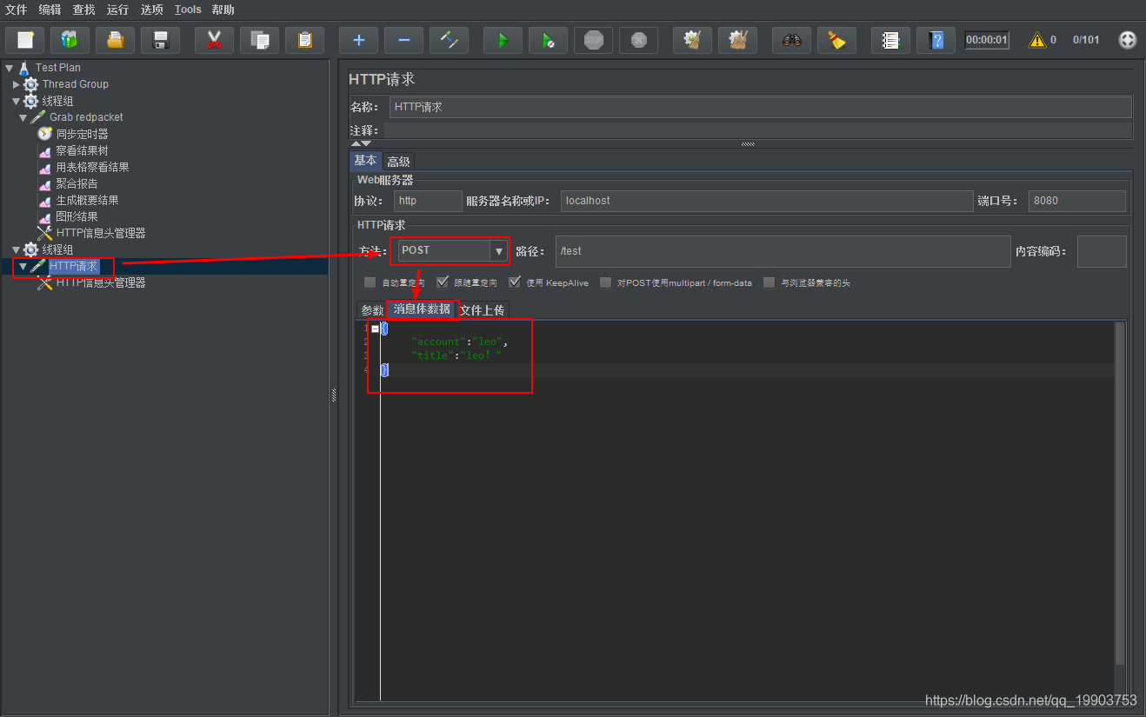Switch to the 文件上传 tab
Viewport: 1146px width, 717px height.
tap(483, 310)
